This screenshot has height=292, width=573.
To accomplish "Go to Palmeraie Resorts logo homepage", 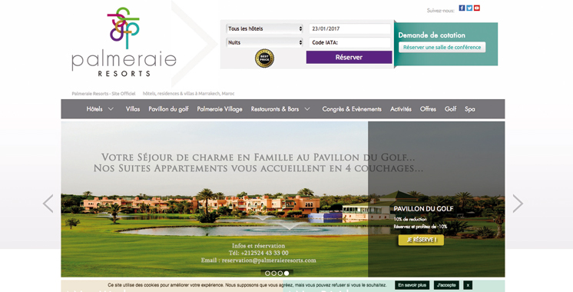I will (124, 42).
